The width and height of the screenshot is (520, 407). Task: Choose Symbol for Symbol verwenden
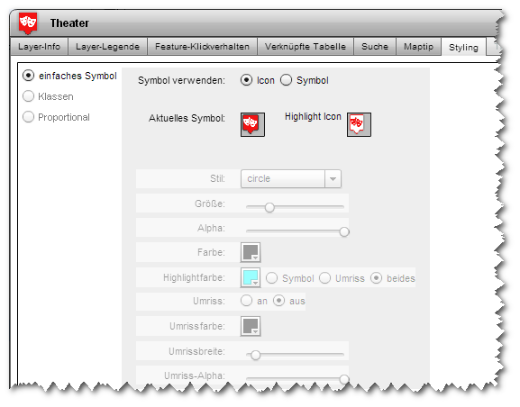pos(287,80)
